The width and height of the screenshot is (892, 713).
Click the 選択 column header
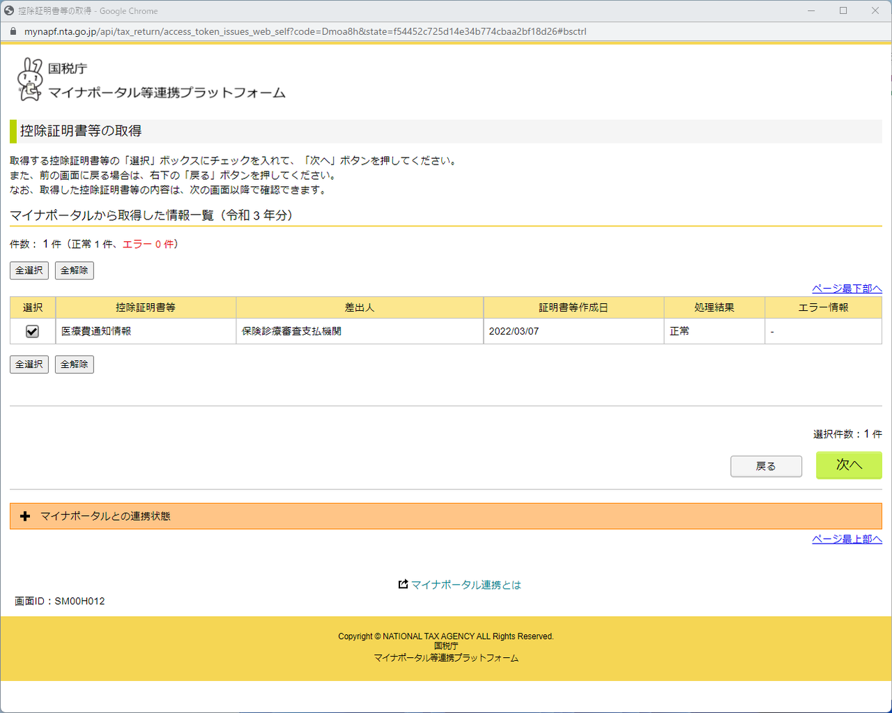tap(33, 307)
